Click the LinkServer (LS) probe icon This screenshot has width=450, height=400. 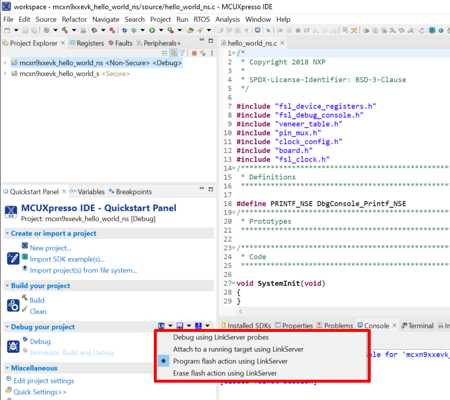[162, 327]
